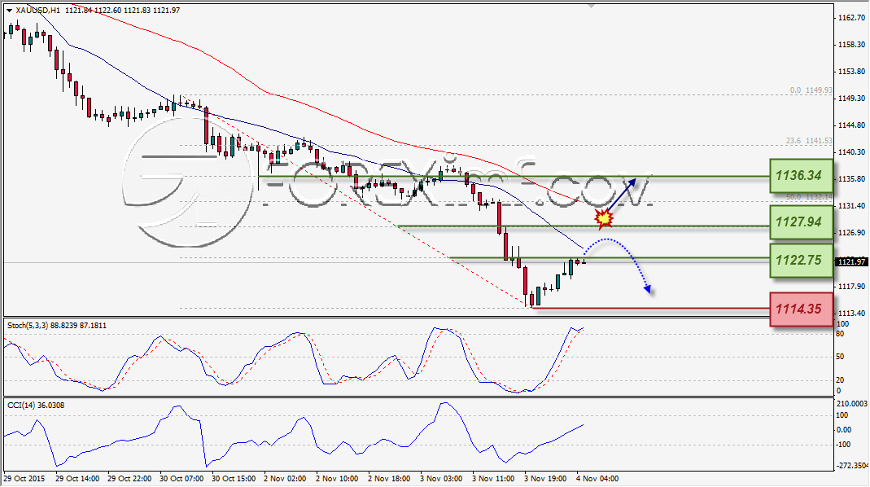Click the 1162.70 price scale value
870x487 pixels.
[852, 18]
